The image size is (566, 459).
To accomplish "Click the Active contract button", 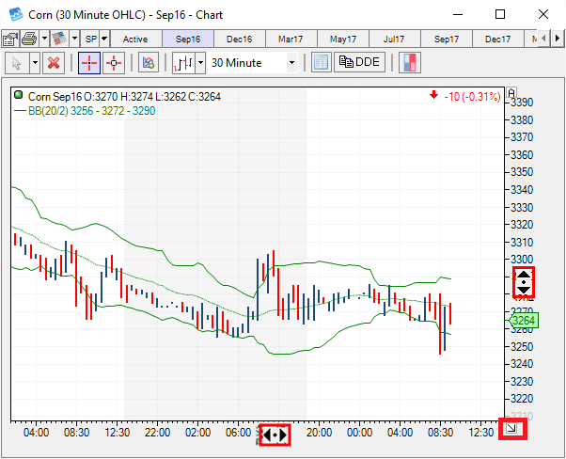I will [x=135, y=39].
